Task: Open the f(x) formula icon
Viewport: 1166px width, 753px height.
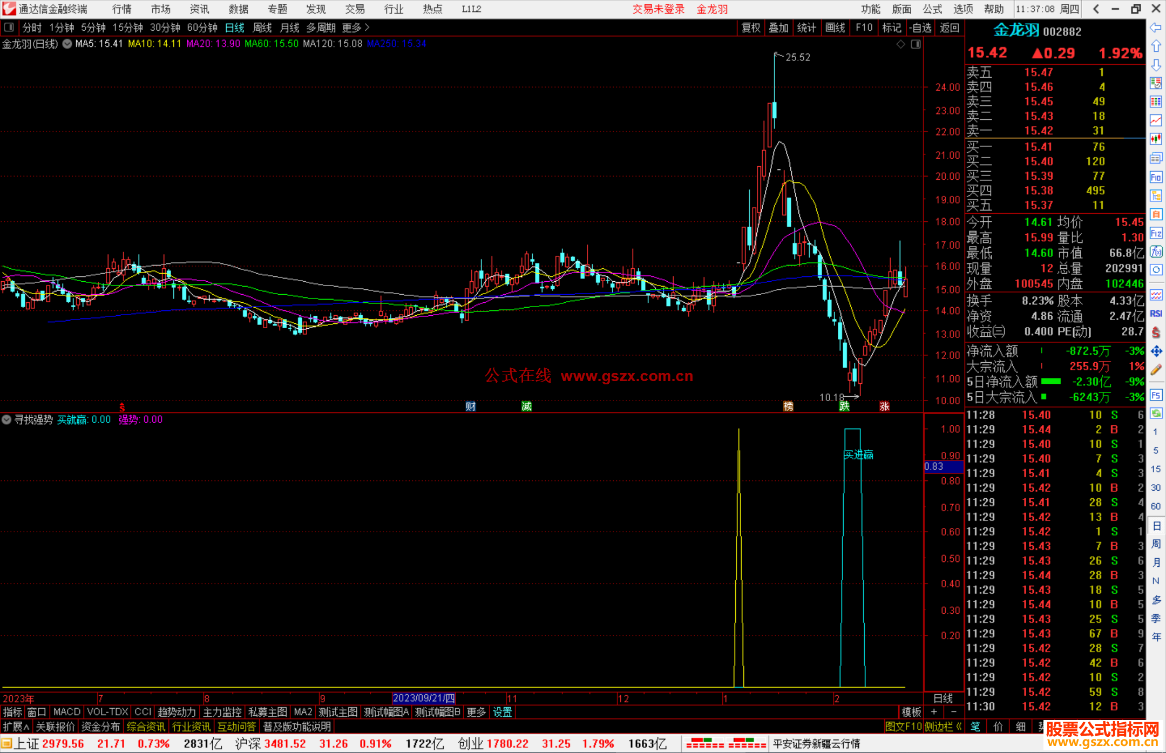Action: pyautogui.click(x=1156, y=252)
